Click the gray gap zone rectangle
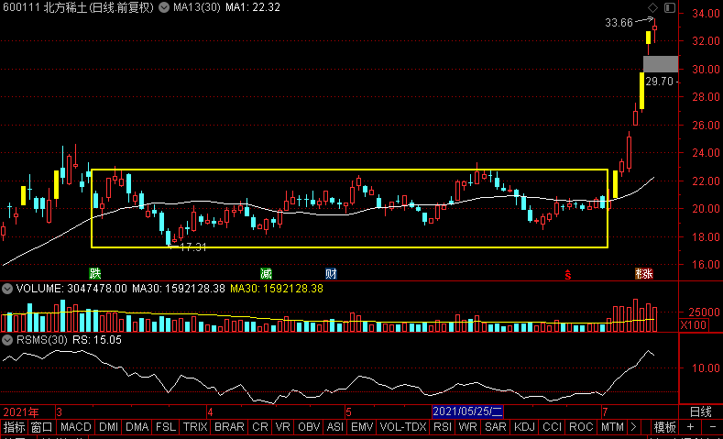The width and height of the screenshot is (723, 439). tap(661, 64)
